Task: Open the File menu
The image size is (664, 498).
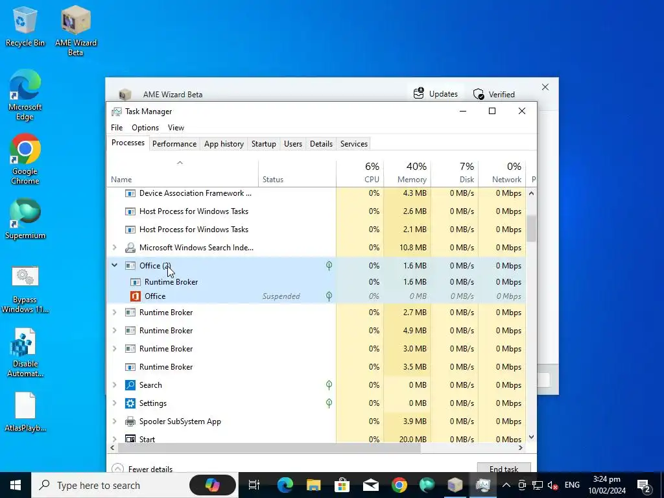Action: pyautogui.click(x=117, y=128)
